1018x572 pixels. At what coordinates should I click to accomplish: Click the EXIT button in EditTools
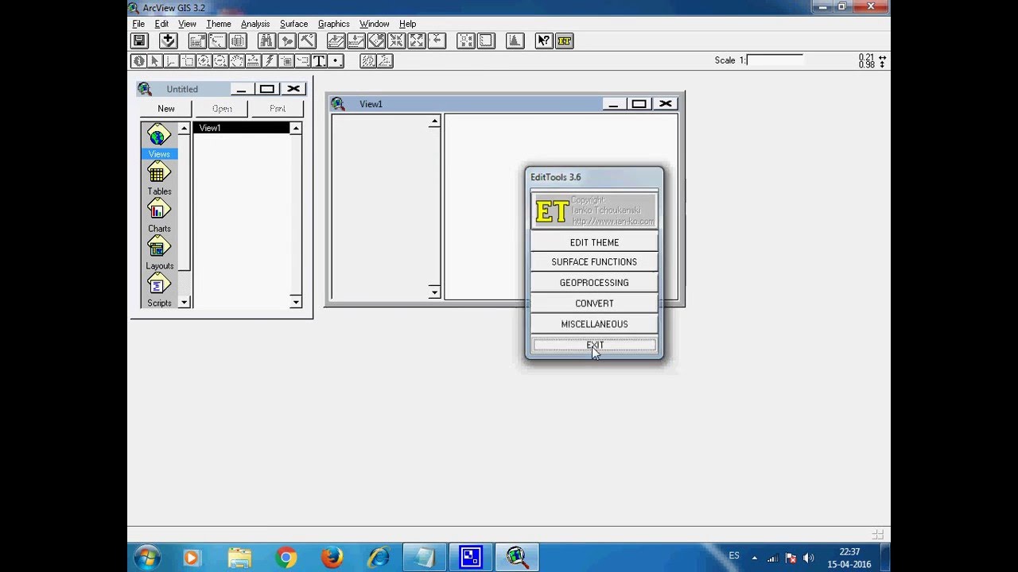(594, 345)
